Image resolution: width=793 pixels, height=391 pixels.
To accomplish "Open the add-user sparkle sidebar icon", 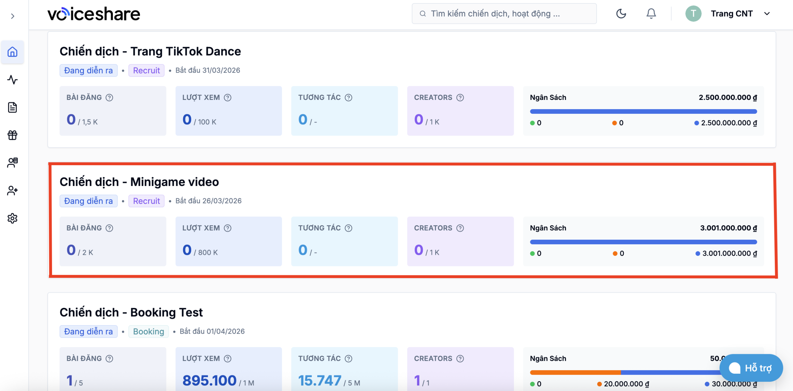I will (x=12, y=190).
